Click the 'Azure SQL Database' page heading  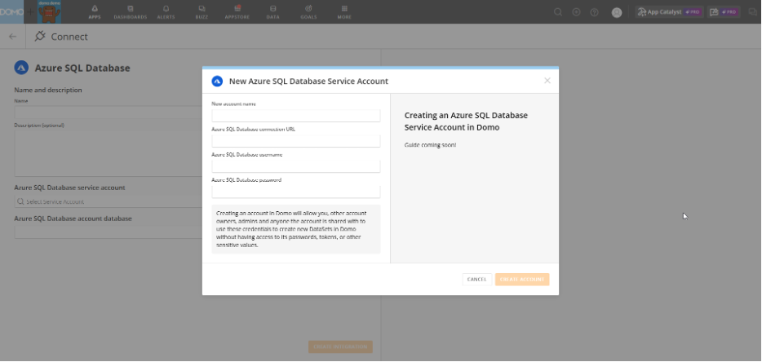coord(82,68)
